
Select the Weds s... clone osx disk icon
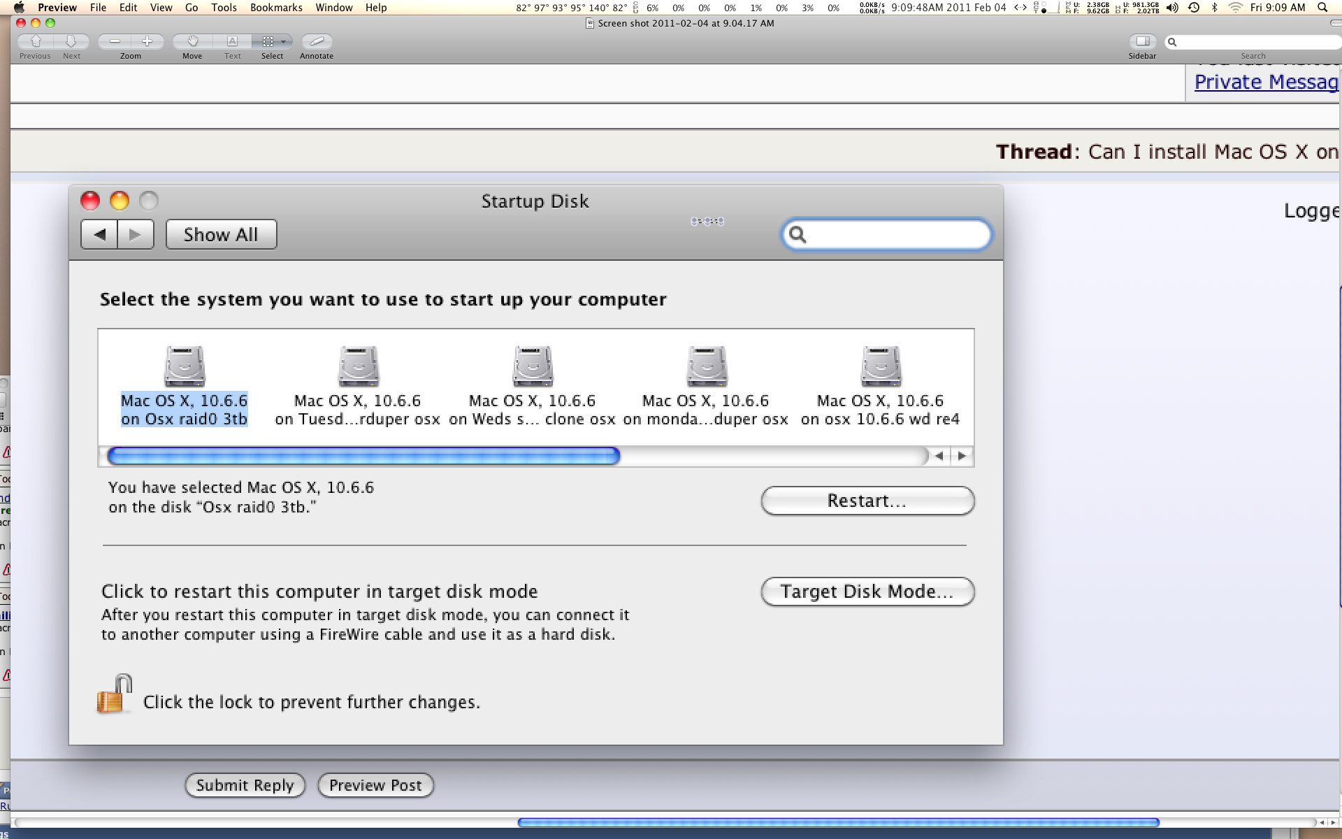point(533,366)
